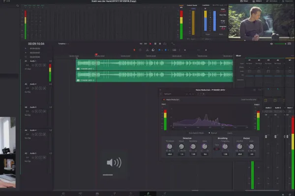Switch to the Fairlight page tab

148,194
